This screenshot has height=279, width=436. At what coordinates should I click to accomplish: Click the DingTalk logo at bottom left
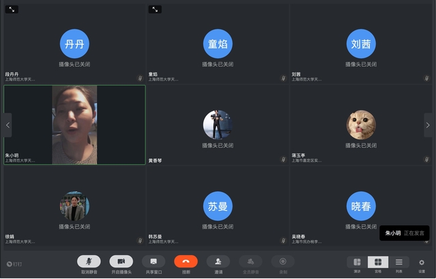tap(14, 263)
